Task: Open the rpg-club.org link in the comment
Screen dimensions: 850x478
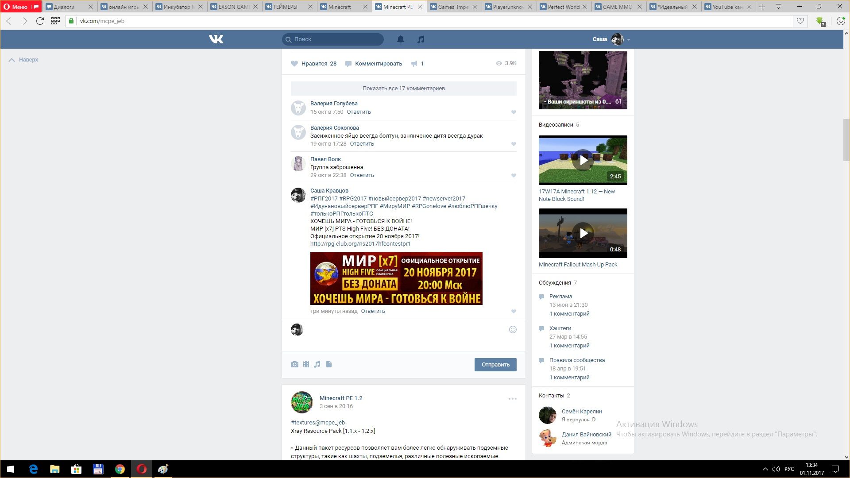Action: (360, 244)
